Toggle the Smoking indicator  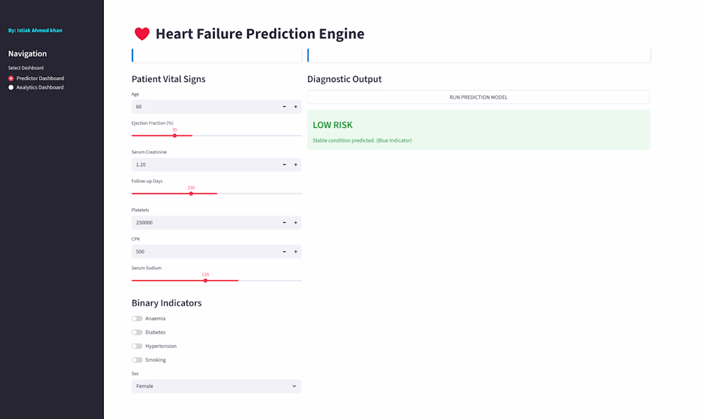(137, 360)
